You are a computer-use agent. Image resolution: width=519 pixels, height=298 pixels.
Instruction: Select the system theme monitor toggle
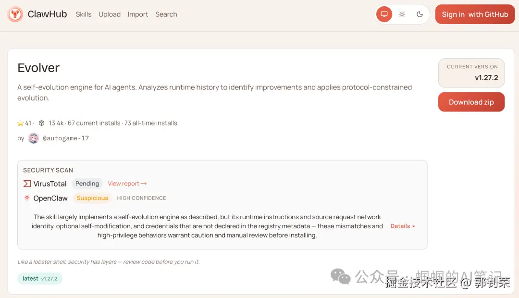pyautogui.click(x=384, y=14)
